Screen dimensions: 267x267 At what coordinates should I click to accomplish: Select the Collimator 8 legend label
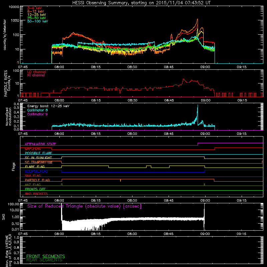pos(37,110)
